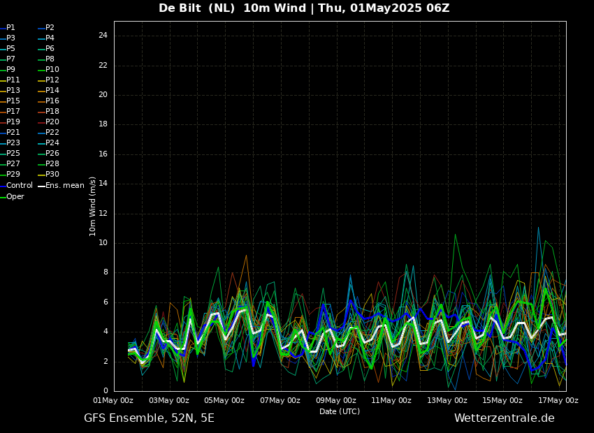
Task: Select the Ens. mean legend entry
Action: coord(64,186)
